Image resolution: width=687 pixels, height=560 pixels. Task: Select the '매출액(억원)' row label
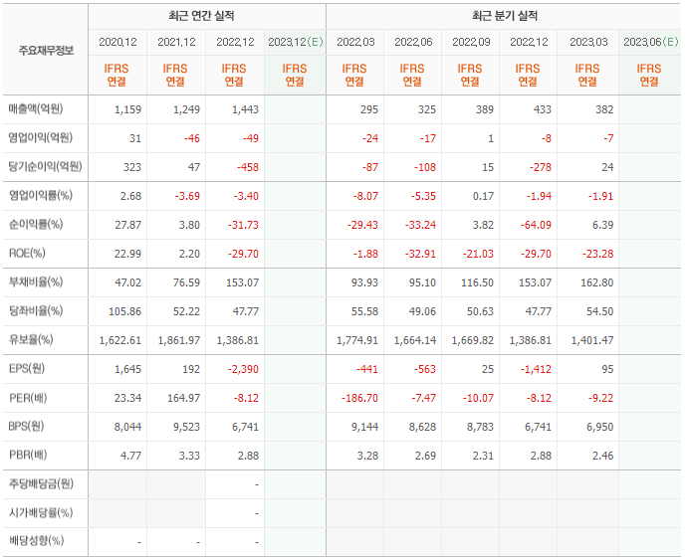(36, 109)
